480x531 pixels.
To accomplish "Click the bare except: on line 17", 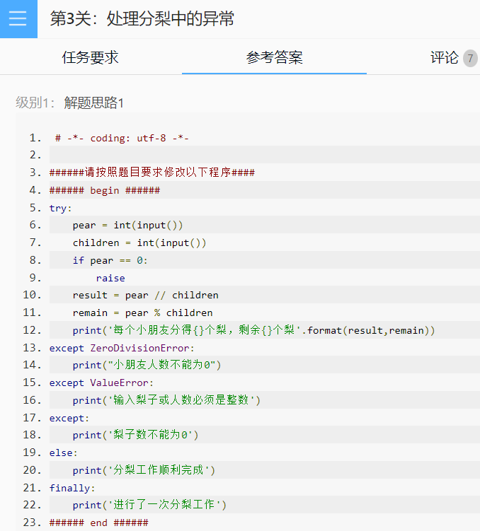I will pyautogui.click(x=69, y=419).
